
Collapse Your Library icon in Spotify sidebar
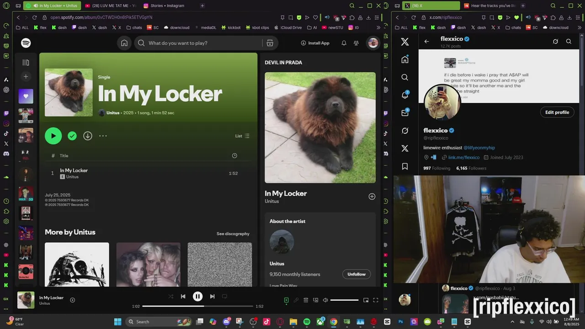click(x=26, y=63)
